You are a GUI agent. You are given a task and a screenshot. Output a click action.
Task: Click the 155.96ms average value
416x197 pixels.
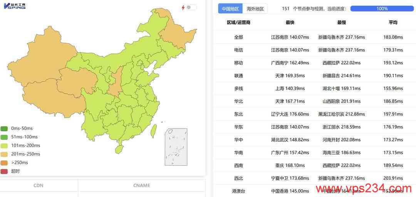pyautogui.click(x=393, y=88)
